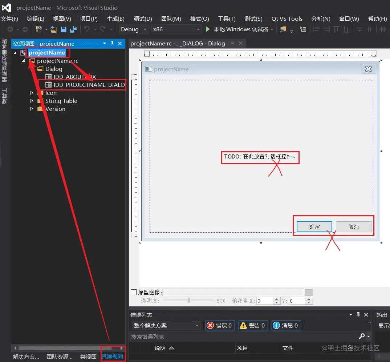Close the projectName.rc Dialog document tab

click(x=240, y=43)
